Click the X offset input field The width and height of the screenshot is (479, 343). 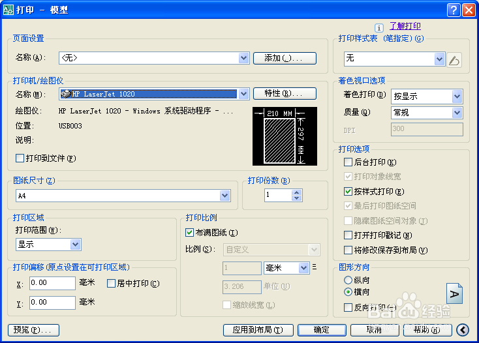[x=53, y=283]
